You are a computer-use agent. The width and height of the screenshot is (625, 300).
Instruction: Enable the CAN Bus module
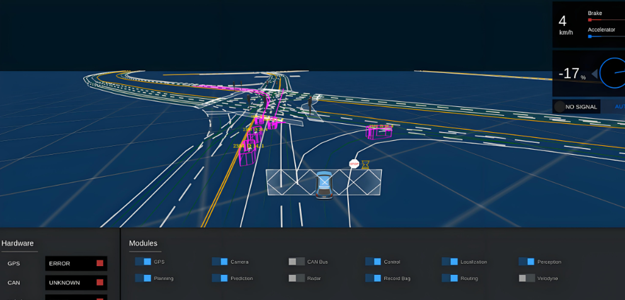297,262
